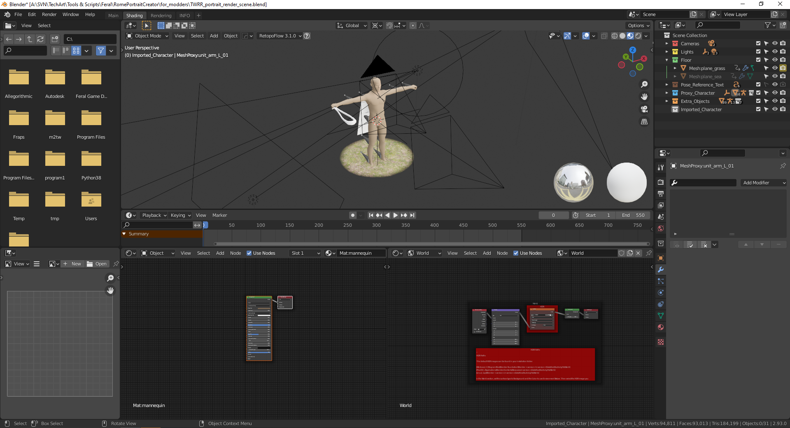Click the Marker menu in timeline
Image resolution: width=790 pixels, height=428 pixels.
219,215
